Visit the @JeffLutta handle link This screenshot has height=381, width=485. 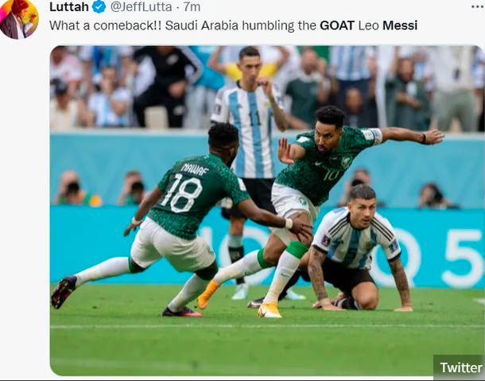tap(141, 7)
